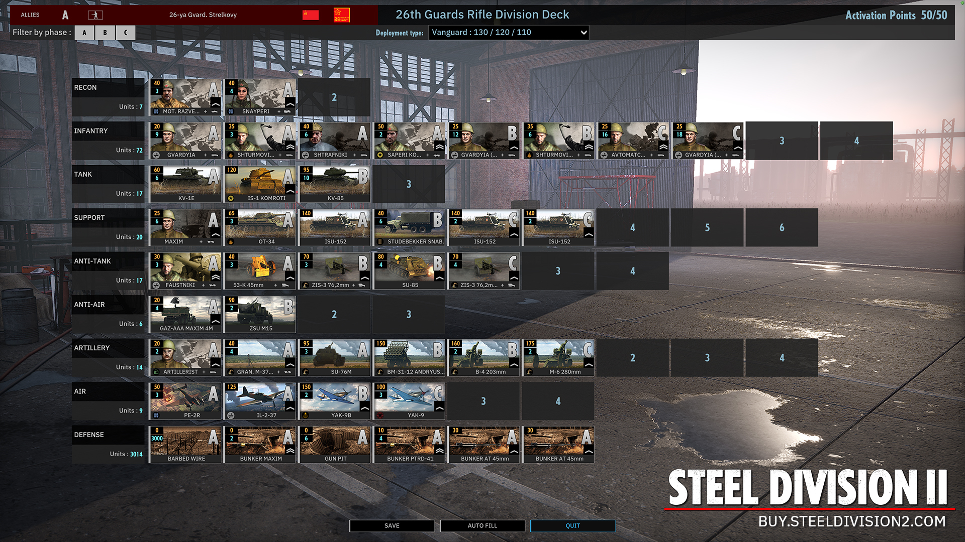Viewport: 965px width, 542px height.
Task: Choose the BARBED WIRE defense card
Action: pyautogui.click(x=185, y=445)
